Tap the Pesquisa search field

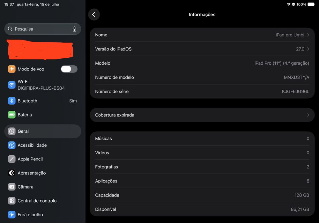[43, 29]
